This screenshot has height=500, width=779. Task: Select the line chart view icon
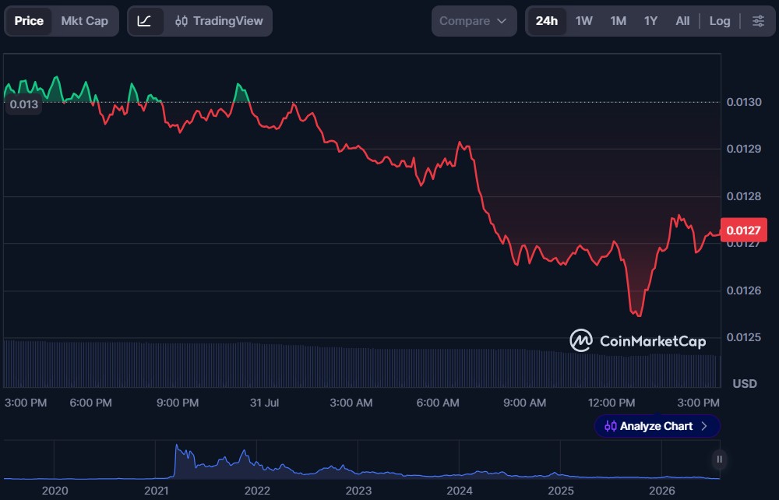(x=145, y=21)
